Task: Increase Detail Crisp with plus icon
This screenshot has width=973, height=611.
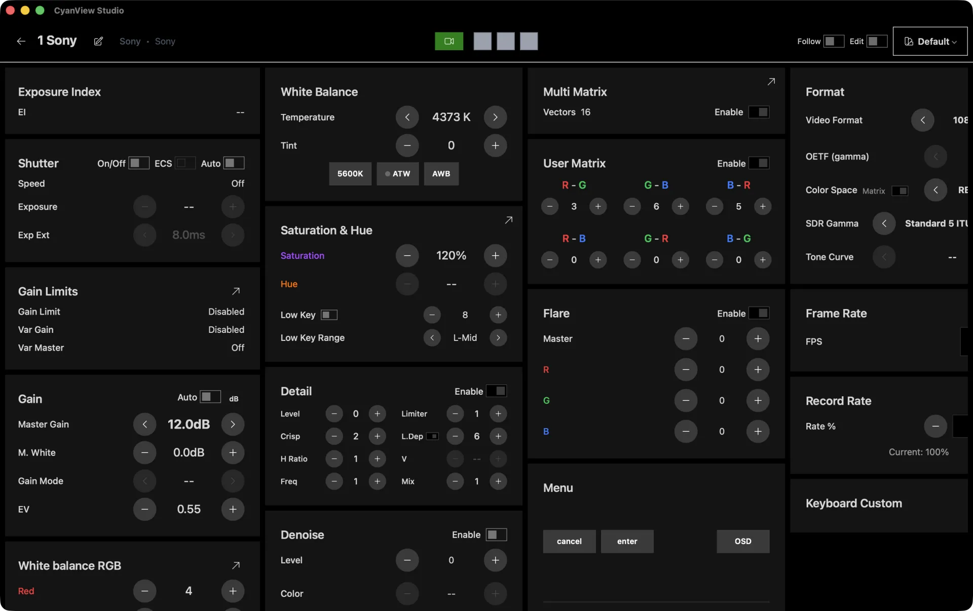Action: click(x=377, y=436)
